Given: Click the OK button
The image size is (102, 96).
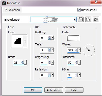Looking at the screenshot, I should click(x=33, y=90).
